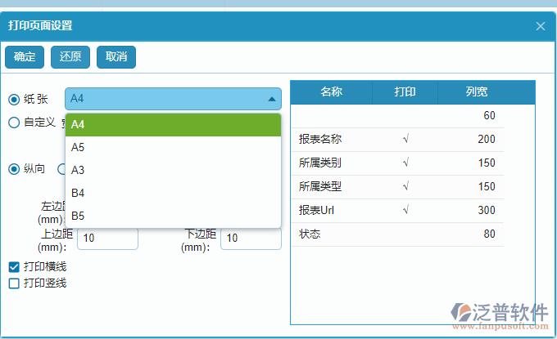557x339 pixels.
Task: Toggle print checkmark for 报表Url row
Action: [405, 211]
